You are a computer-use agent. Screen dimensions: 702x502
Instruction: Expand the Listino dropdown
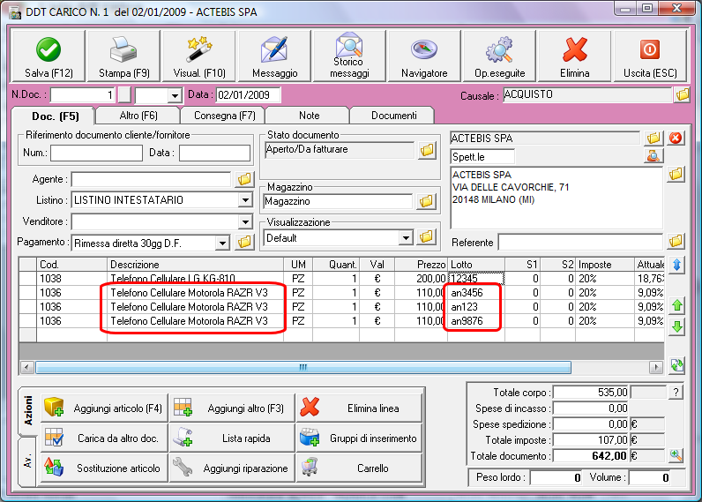245,200
